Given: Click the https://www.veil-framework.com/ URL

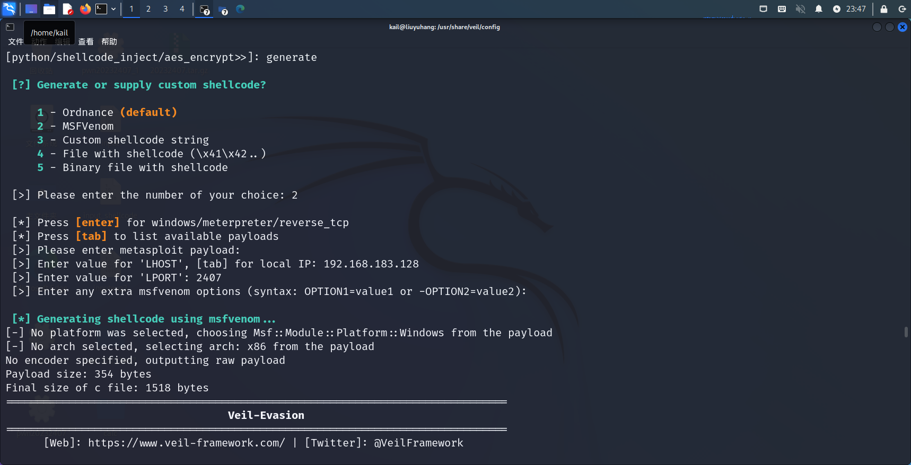Looking at the screenshot, I should point(187,443).
